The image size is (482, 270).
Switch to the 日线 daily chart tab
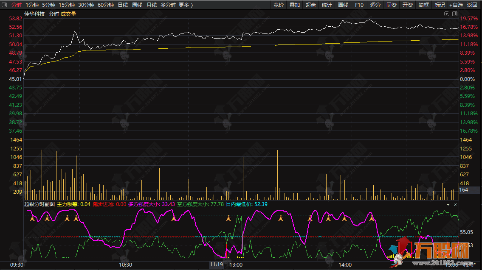pyautogui.click(x=123, y=5)
